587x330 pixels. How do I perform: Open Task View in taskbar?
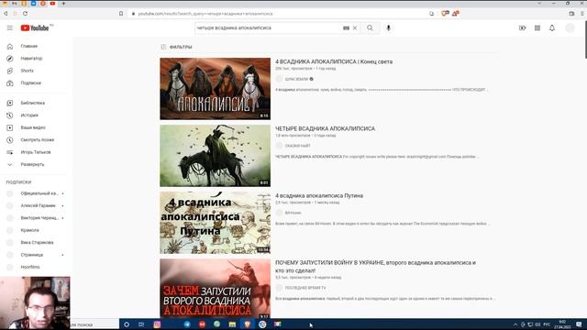[x=141, y=324]
